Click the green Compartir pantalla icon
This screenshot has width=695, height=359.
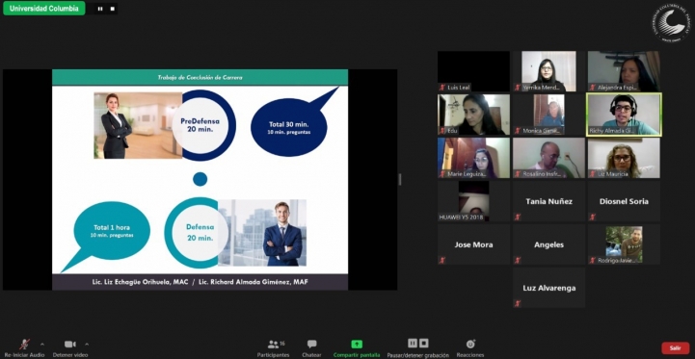[x=357, y=344]
